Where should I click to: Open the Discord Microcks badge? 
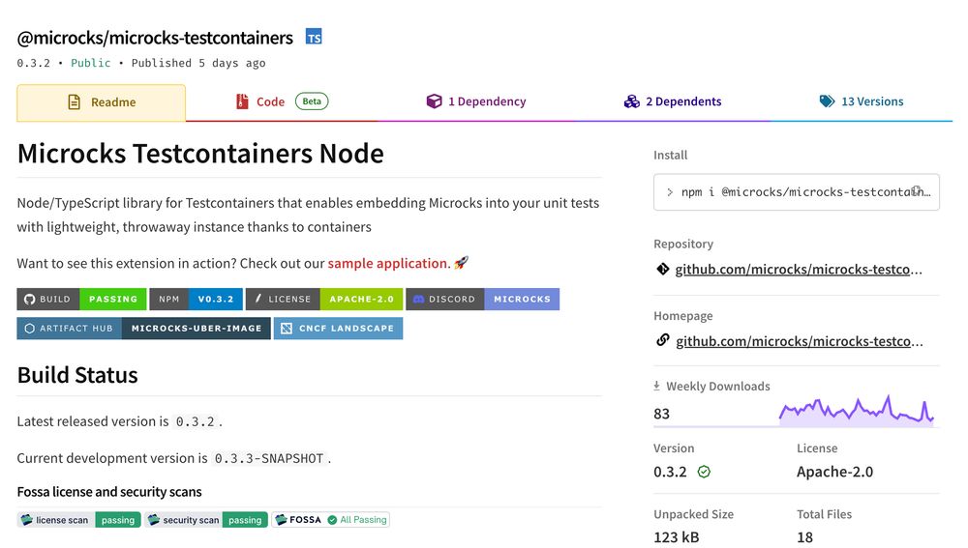(x=483, y=299)
